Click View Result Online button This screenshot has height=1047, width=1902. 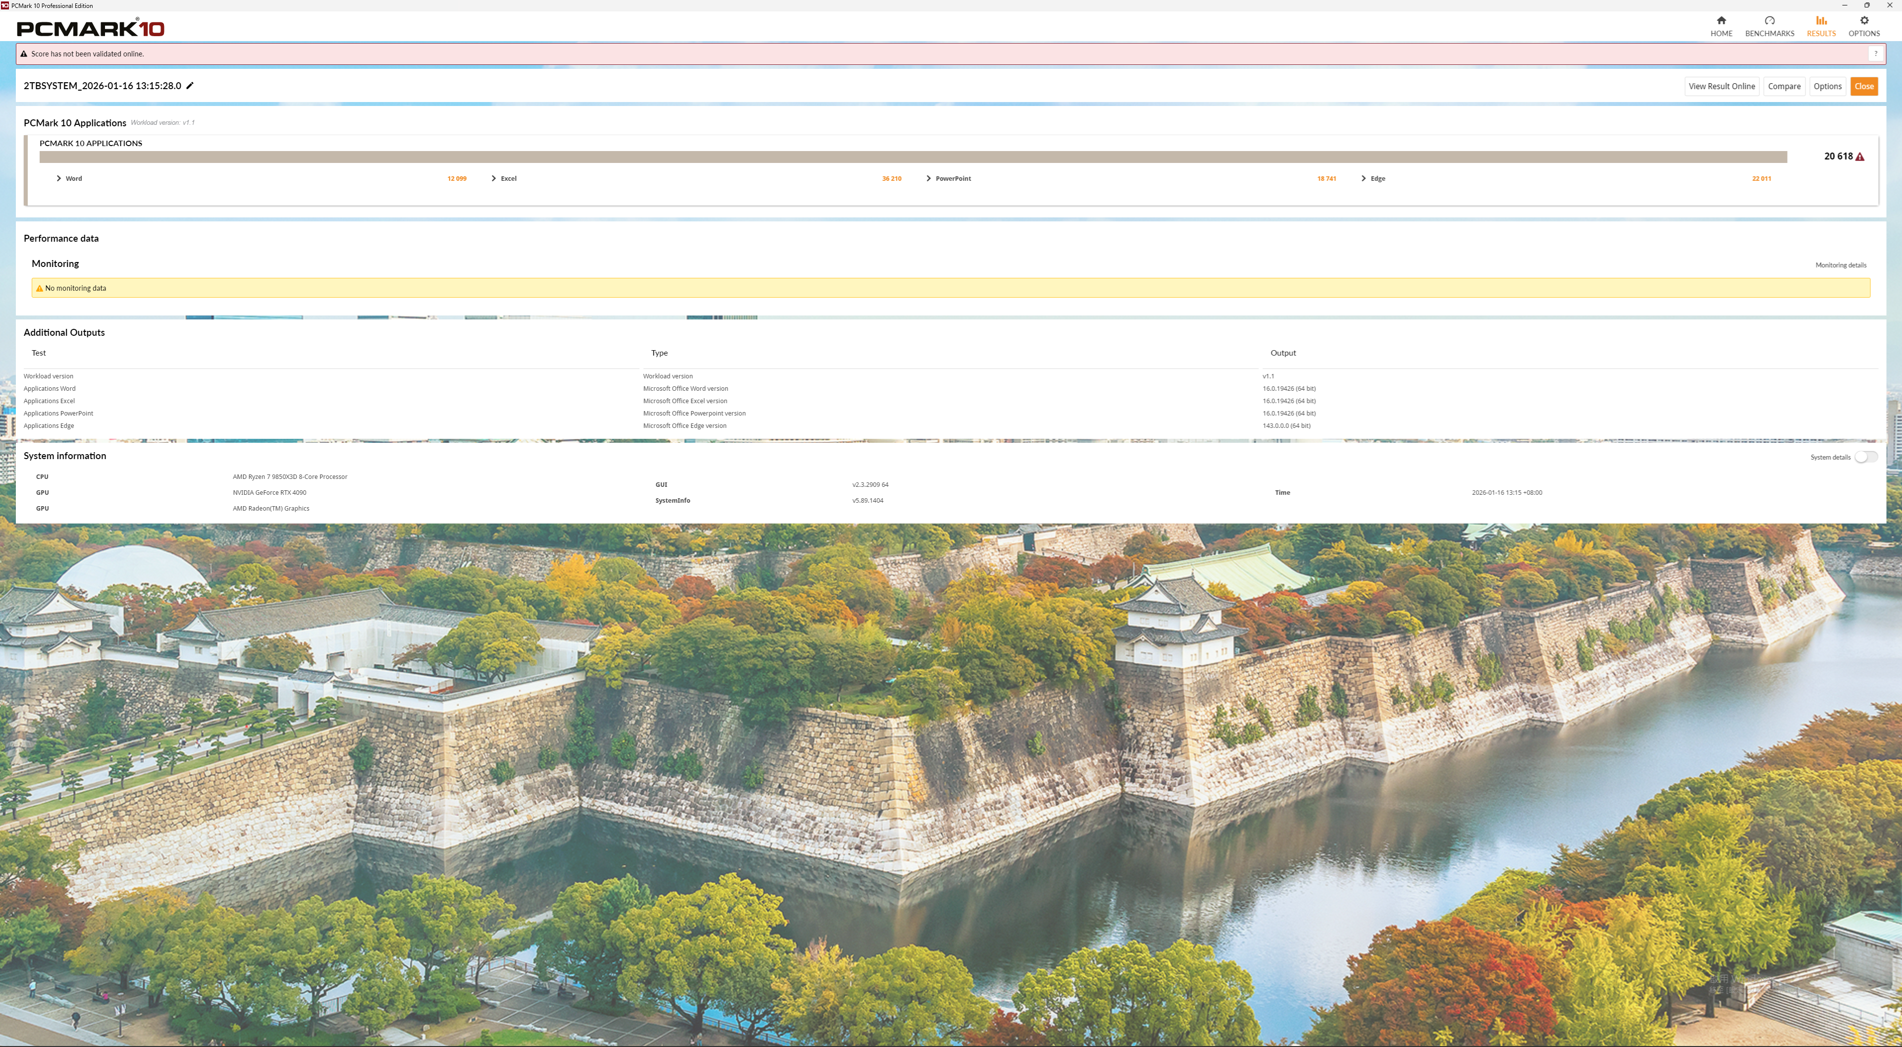point(1721,86)
